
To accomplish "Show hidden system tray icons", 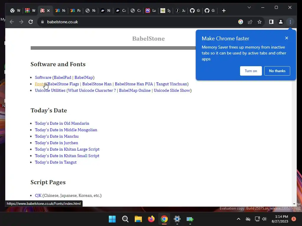I will click(x=238, y=219).
